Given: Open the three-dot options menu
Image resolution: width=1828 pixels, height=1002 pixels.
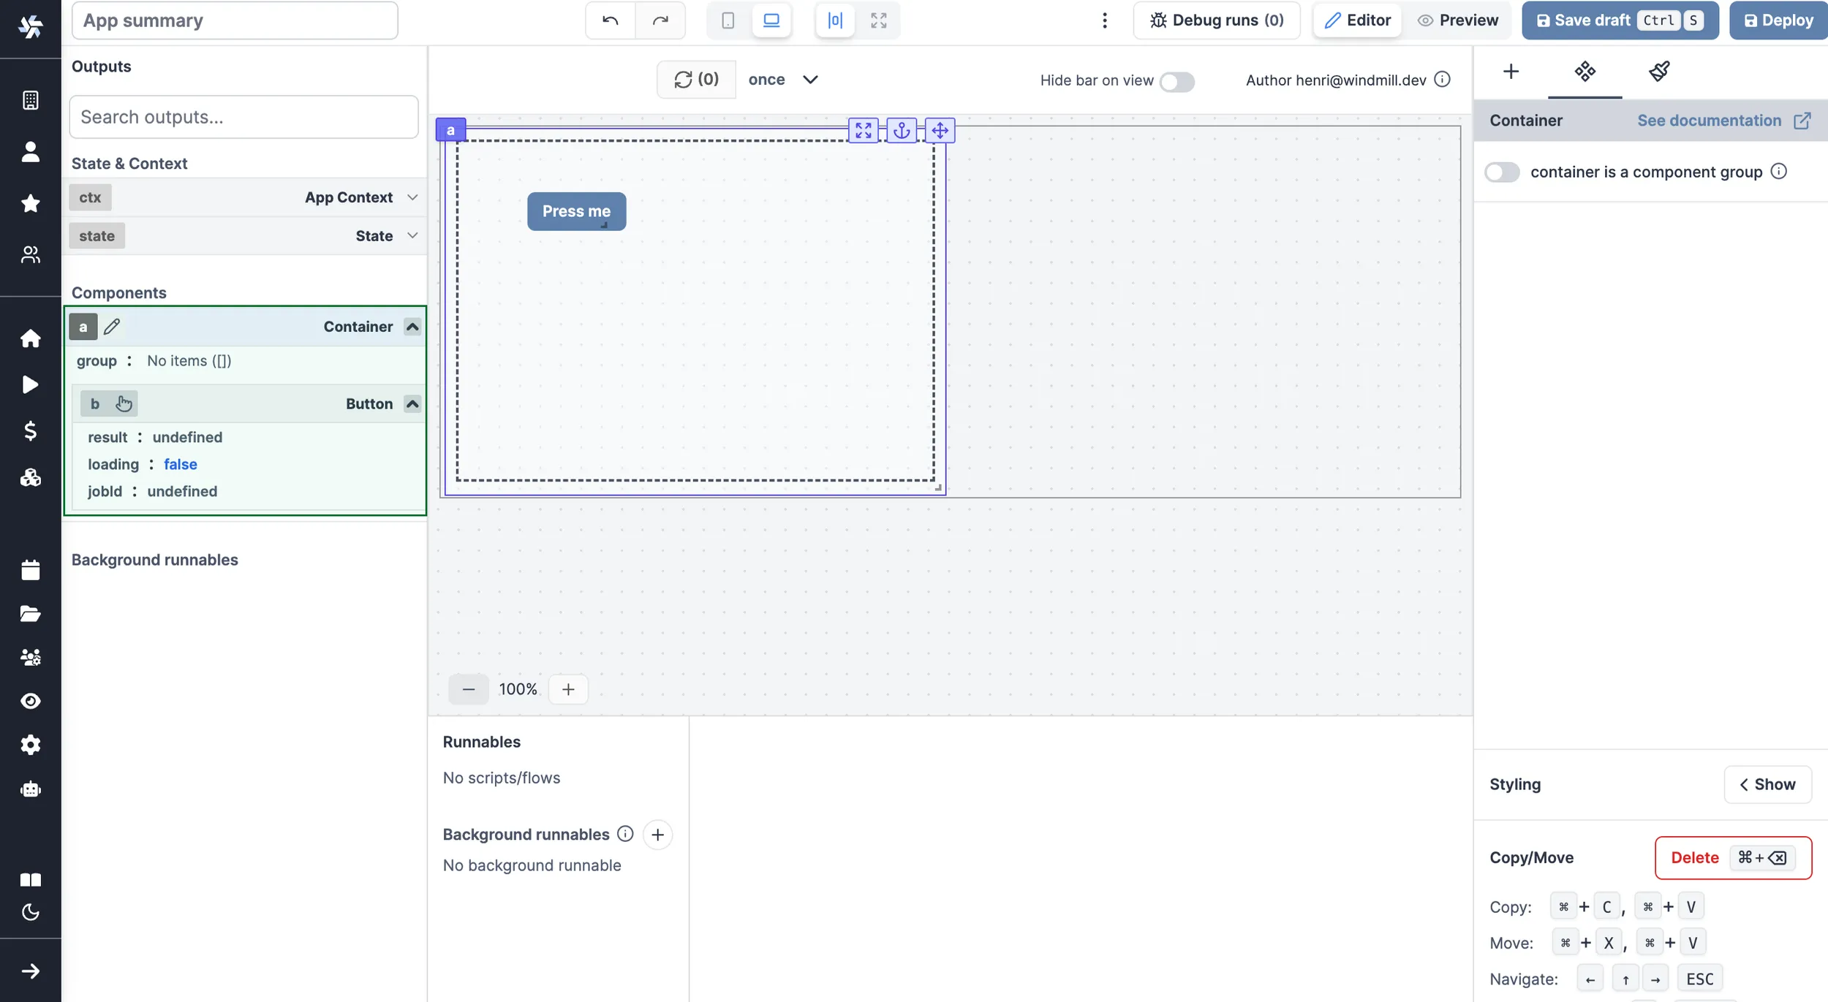Looking at the screenshot, I should coord(1104,20).
